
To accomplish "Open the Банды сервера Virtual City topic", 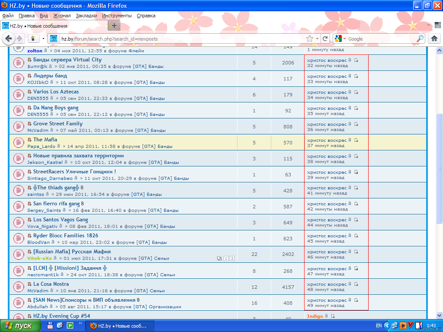I will 67,60.
